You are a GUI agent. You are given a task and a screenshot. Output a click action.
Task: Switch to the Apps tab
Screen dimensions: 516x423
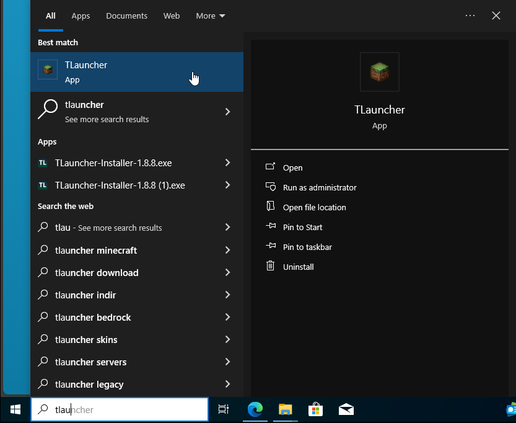pyautogui.click(x=81, y=16)
